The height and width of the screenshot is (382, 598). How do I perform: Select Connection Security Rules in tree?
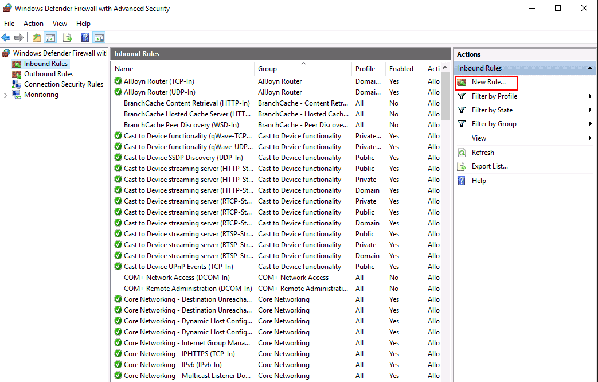(64, 84)
